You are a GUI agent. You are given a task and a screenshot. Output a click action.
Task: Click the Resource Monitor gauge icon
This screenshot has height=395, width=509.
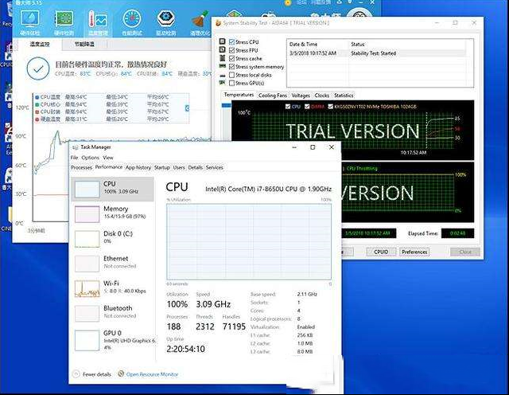121,373
